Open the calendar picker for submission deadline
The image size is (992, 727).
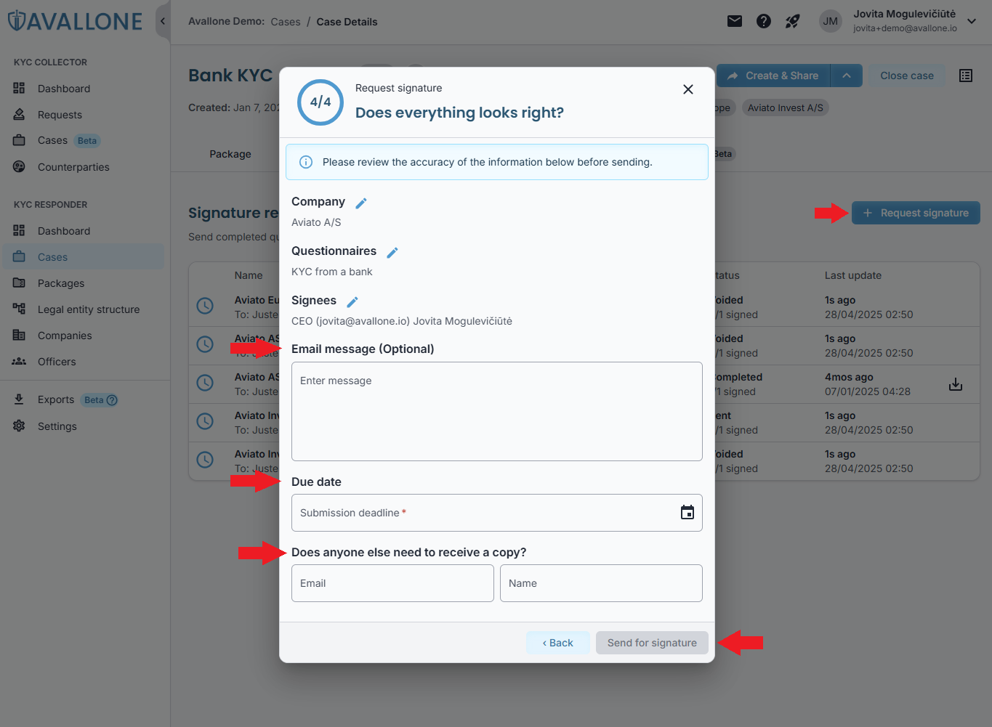pos(687,513)
